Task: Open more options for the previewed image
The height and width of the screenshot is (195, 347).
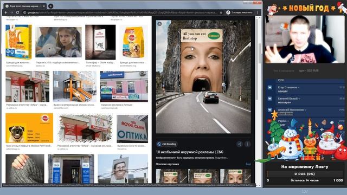Action: [x=248, y=144]
